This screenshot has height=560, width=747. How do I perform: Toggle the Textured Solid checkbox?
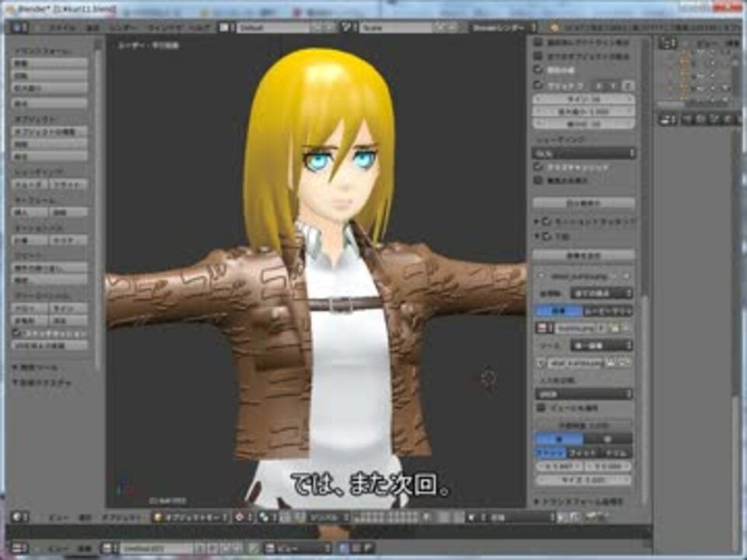pyautogui.click(x=538, y=167)
